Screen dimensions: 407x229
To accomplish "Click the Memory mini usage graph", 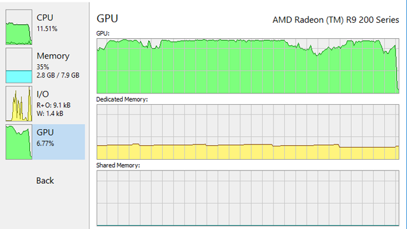I will 19,66.
